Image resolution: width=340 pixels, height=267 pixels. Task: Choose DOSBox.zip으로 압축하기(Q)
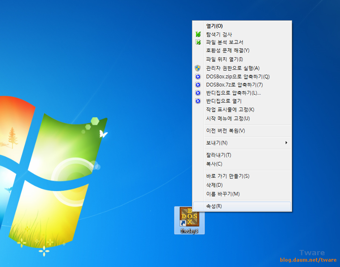pos(242,77)
